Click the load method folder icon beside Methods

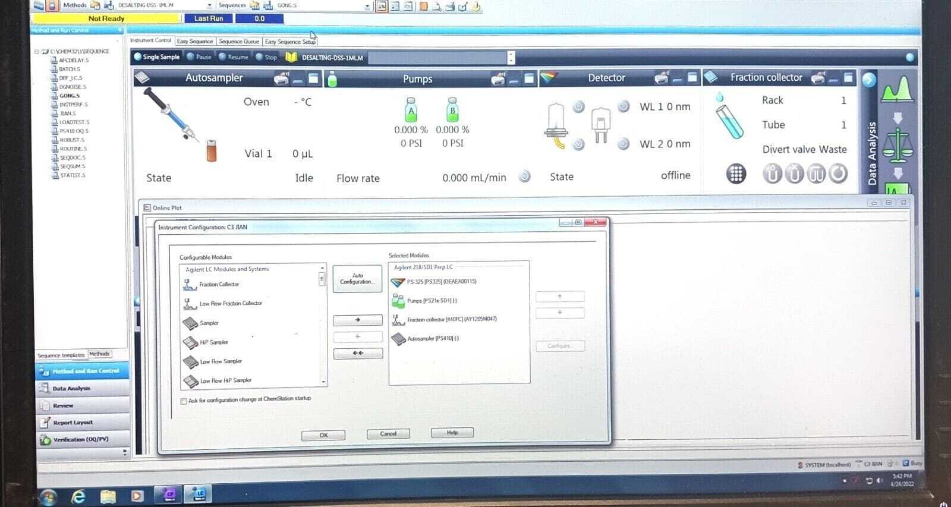click(95, 5)
